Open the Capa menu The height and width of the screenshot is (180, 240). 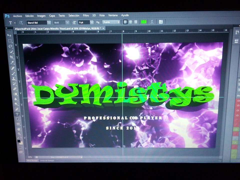pyautogui.click(x=52, y=15)
